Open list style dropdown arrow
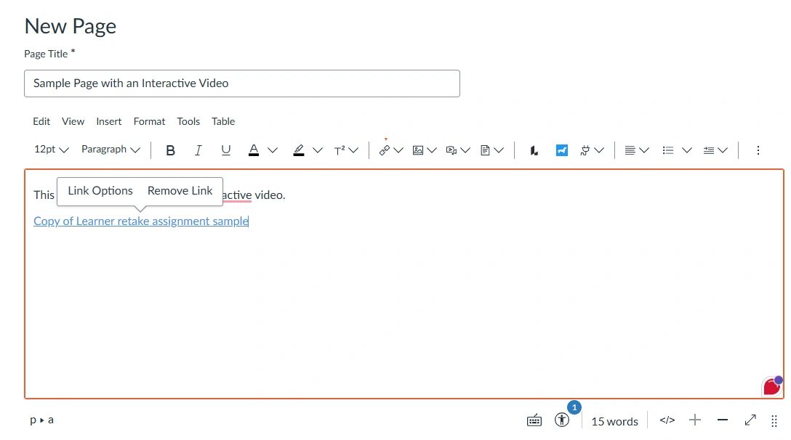Viewport: 791px width, 440px height. point(687,150)
